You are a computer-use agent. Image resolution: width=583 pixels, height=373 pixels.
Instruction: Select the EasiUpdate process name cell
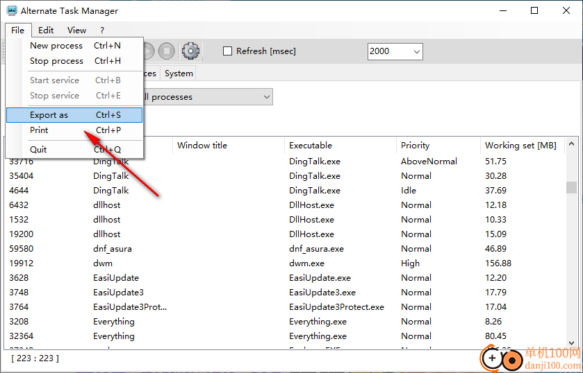[116, 278]
